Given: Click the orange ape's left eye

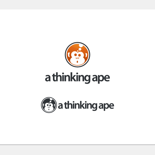Looking at the screenshot, I should pos(76,55).
